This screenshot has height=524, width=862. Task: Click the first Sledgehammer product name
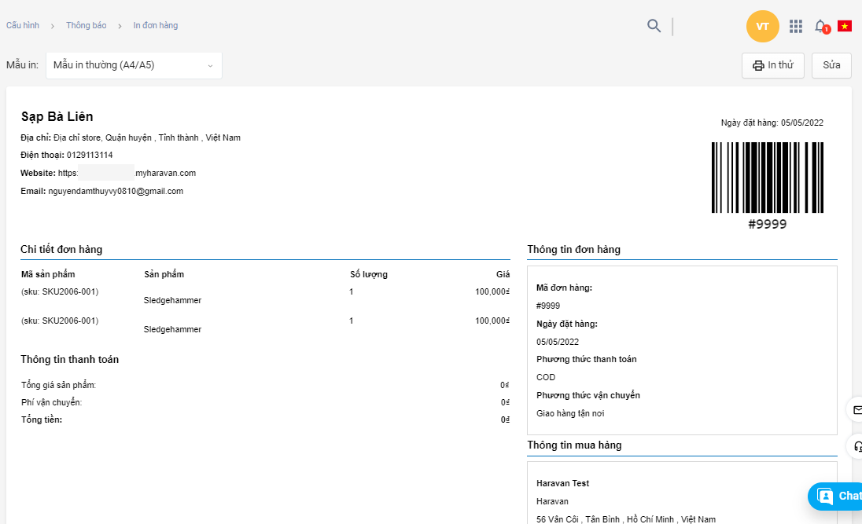tap(172, 300)
